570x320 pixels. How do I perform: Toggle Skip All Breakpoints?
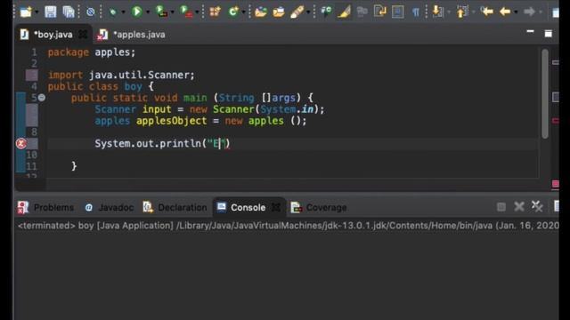(x=91, y=12)
